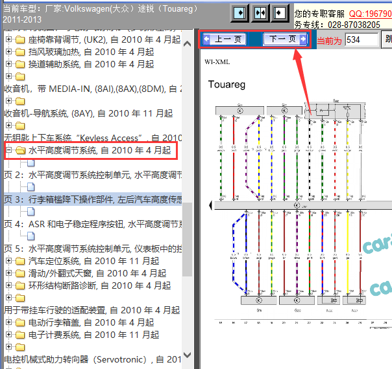Select the 环形结构断路诊断 folder icon
The image size is (392, 369).
click(20, 285)
